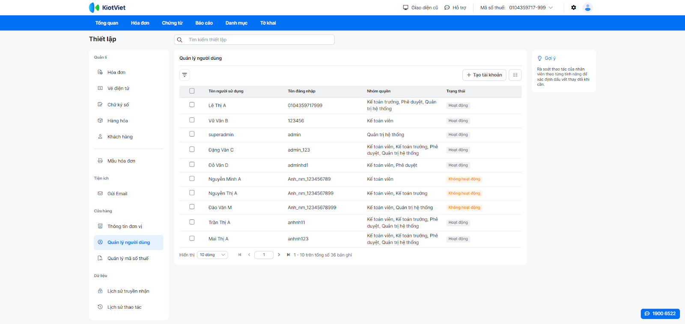The width and height of the screenshot is (685, 324).
Task: Click the KiotViet logo
Action: [x=107, y=8]
